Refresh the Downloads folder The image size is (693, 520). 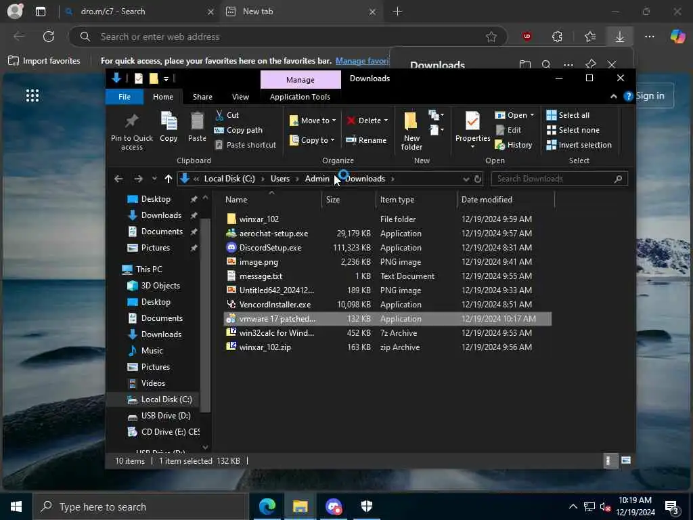478,179
